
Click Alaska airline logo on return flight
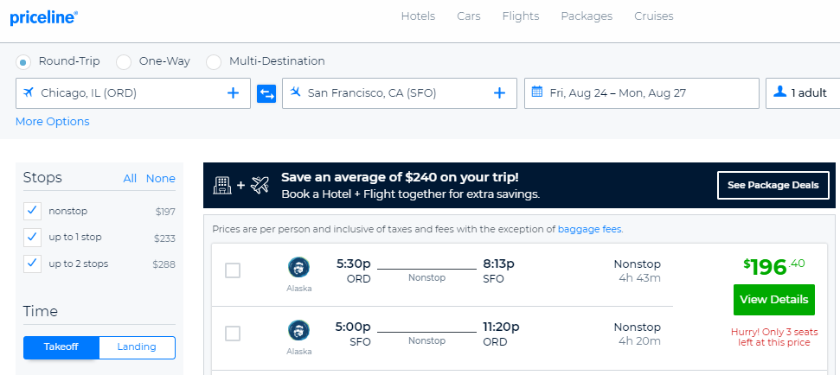pos(299,331)
